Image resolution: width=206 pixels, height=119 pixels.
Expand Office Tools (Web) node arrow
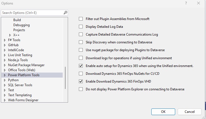5,70
